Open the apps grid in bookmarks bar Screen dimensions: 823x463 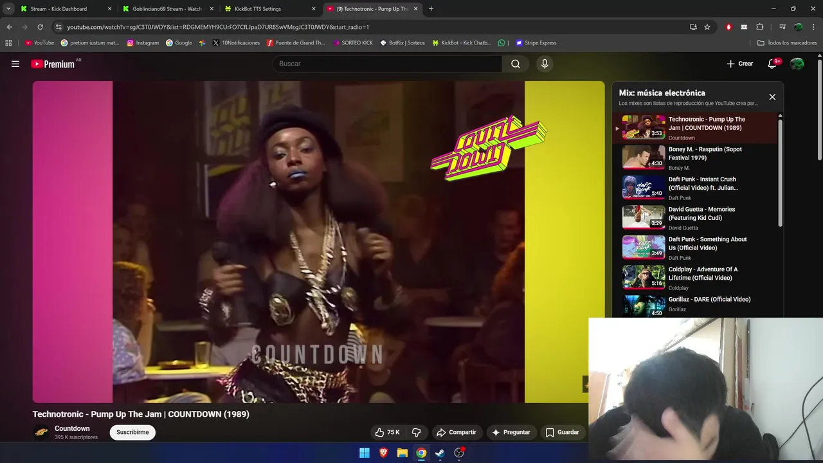click(x=8, y=43)
